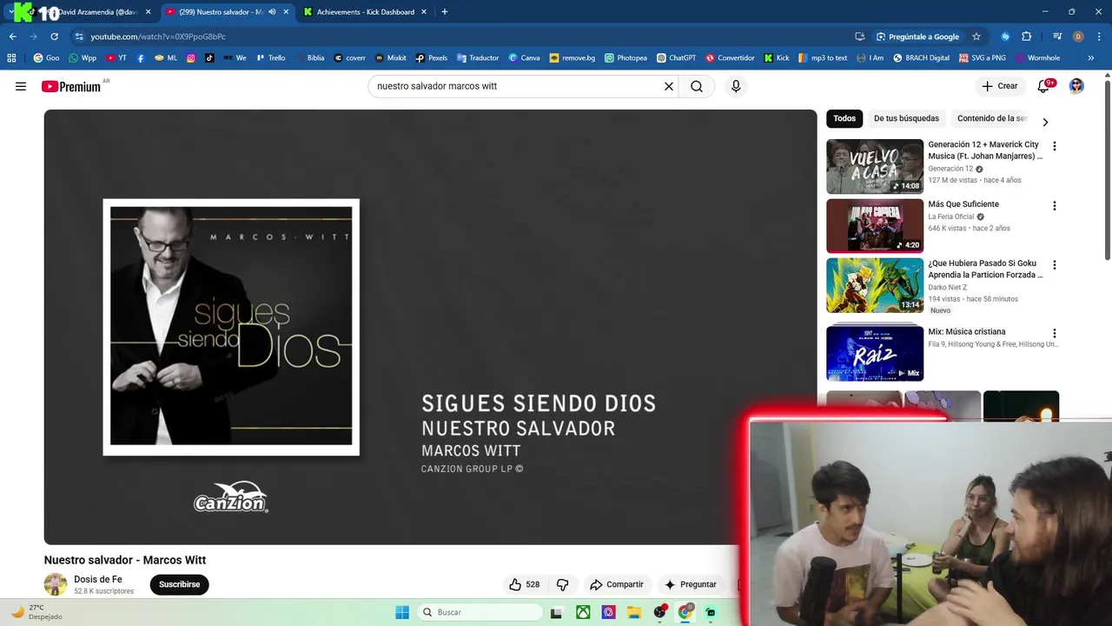Click the Chrome address bar URL
Screen dimensions: 1112x626
(x=158, y=37)
